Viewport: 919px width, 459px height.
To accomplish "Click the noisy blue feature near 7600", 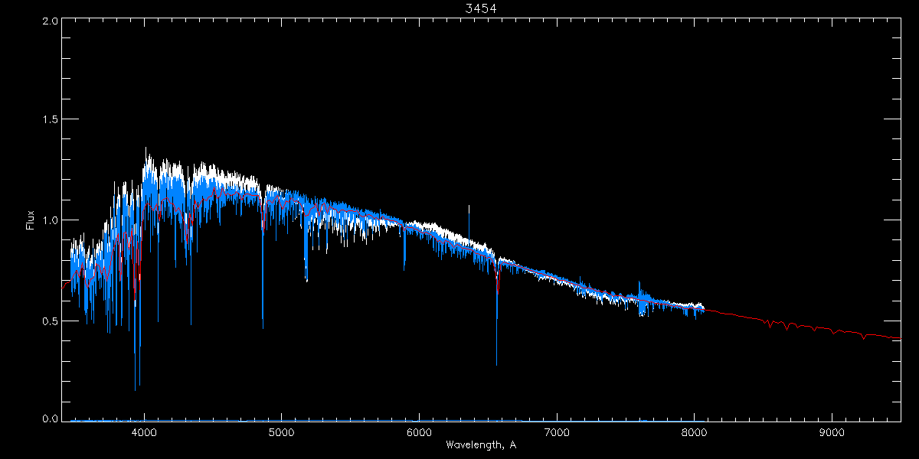I will (x=640, y=304).
